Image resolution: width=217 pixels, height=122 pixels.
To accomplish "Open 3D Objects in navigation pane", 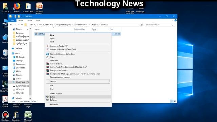I will point(20,57).
